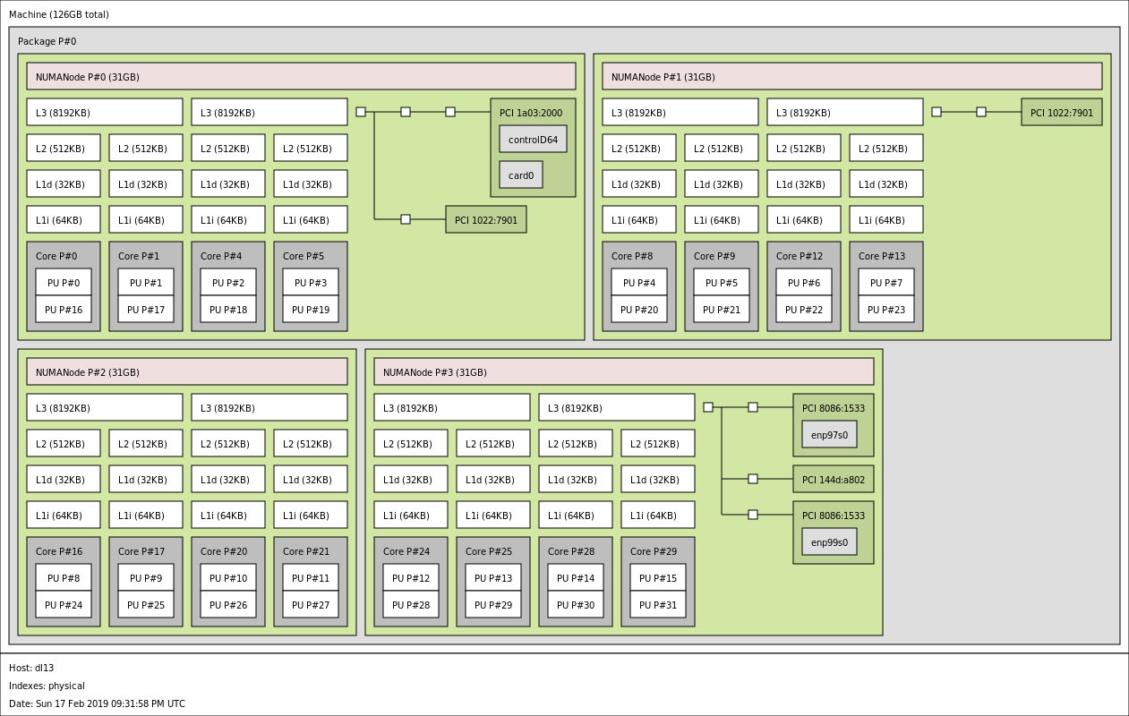The width and height of the screenshot is (1129, 716).
Task: Click PCI 1022:7901 under NUMANode P#1
Action: tap(1062, 112)
